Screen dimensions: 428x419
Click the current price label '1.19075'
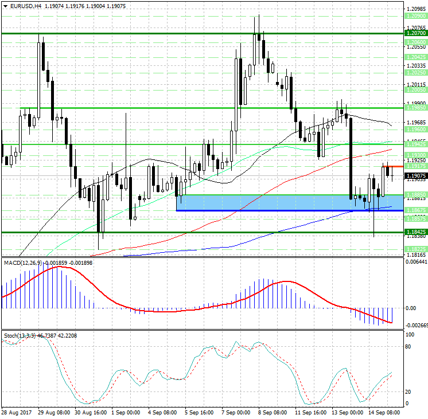pyautogui.click(x=416, y=176)
